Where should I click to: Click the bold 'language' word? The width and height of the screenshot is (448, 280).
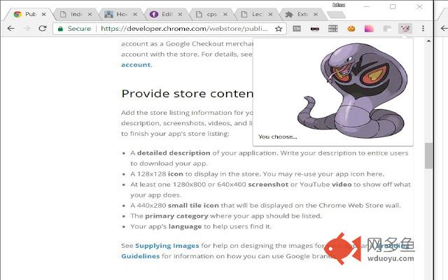(x=185, y=227)
